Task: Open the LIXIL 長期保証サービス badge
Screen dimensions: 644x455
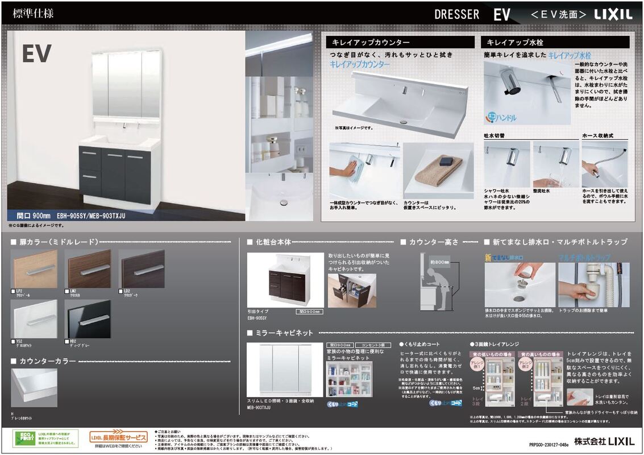Action: [118, 437]
